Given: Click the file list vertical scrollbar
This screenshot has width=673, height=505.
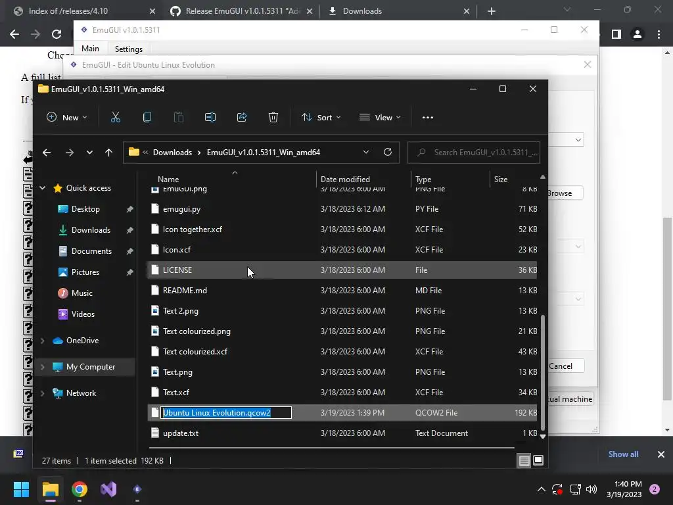Looking at the screenshot, I should (x=542, y=372).
